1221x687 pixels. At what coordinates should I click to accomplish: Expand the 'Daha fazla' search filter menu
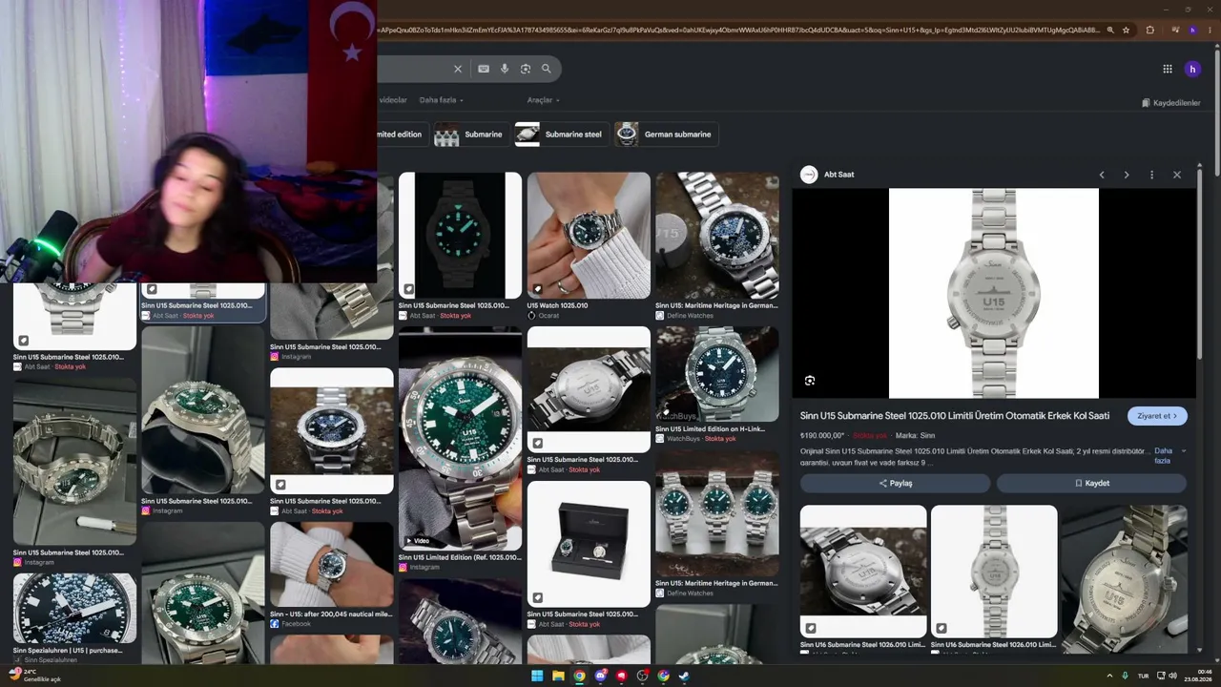441,100
